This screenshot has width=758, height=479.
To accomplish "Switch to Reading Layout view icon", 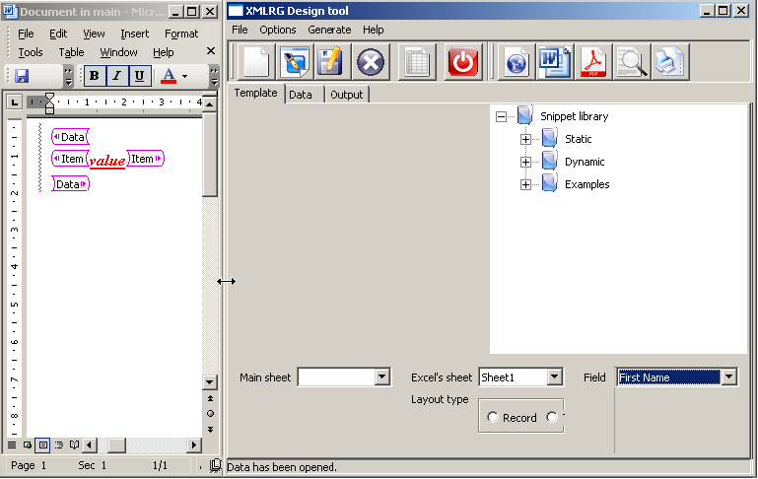I will 74,445.
